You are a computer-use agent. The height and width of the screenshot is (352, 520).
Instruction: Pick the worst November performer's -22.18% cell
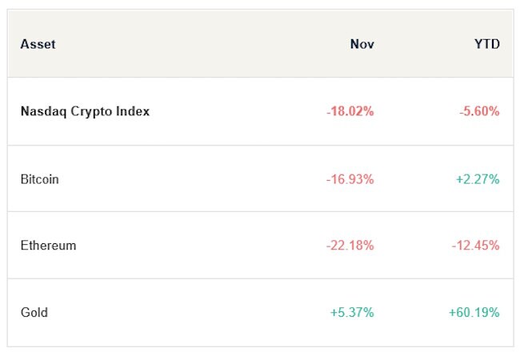350,246
